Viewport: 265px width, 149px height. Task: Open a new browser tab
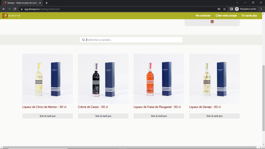coord(47,3)
